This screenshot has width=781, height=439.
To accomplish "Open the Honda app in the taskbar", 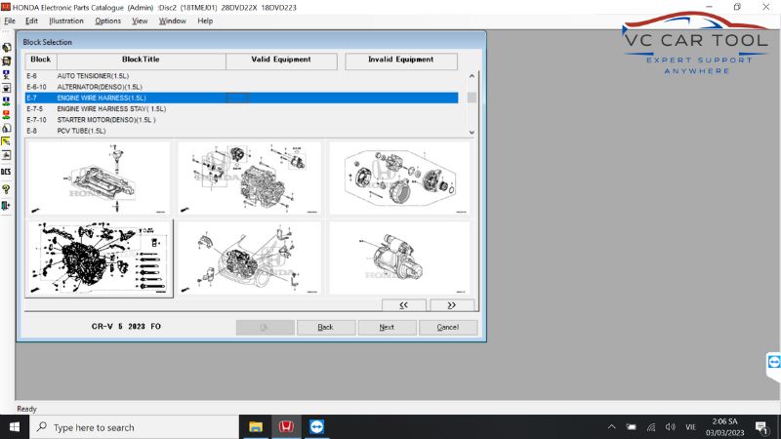I will click(287, 426).
